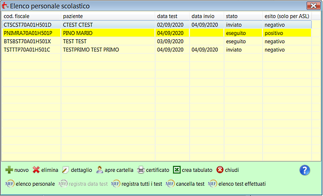This screenshot has height=196, width=323.
Task: Click patient name TEST TEST
Action: 75,41
